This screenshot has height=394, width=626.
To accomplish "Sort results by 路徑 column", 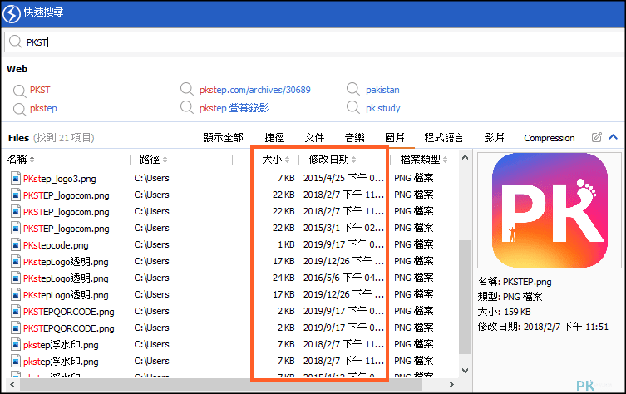I will [153, 160].
